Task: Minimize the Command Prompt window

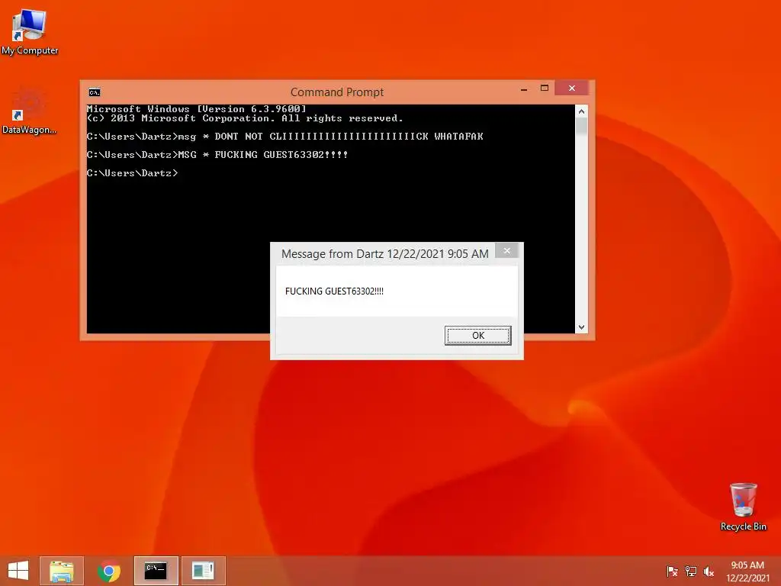Action: [523, 89]
